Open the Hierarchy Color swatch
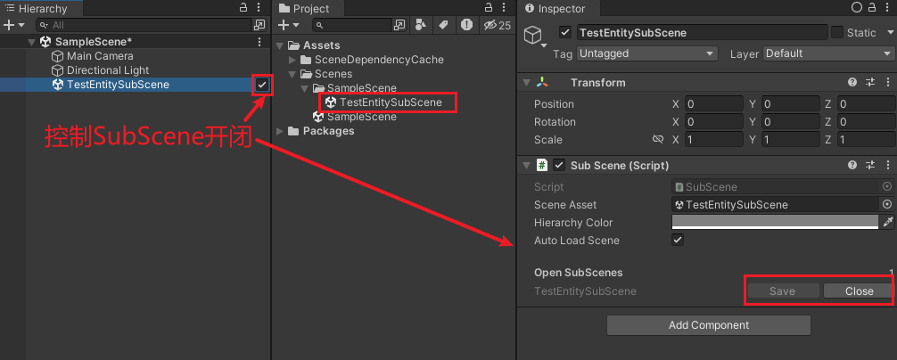The height and width of the screenshot is (360, 897). point(775,222)
